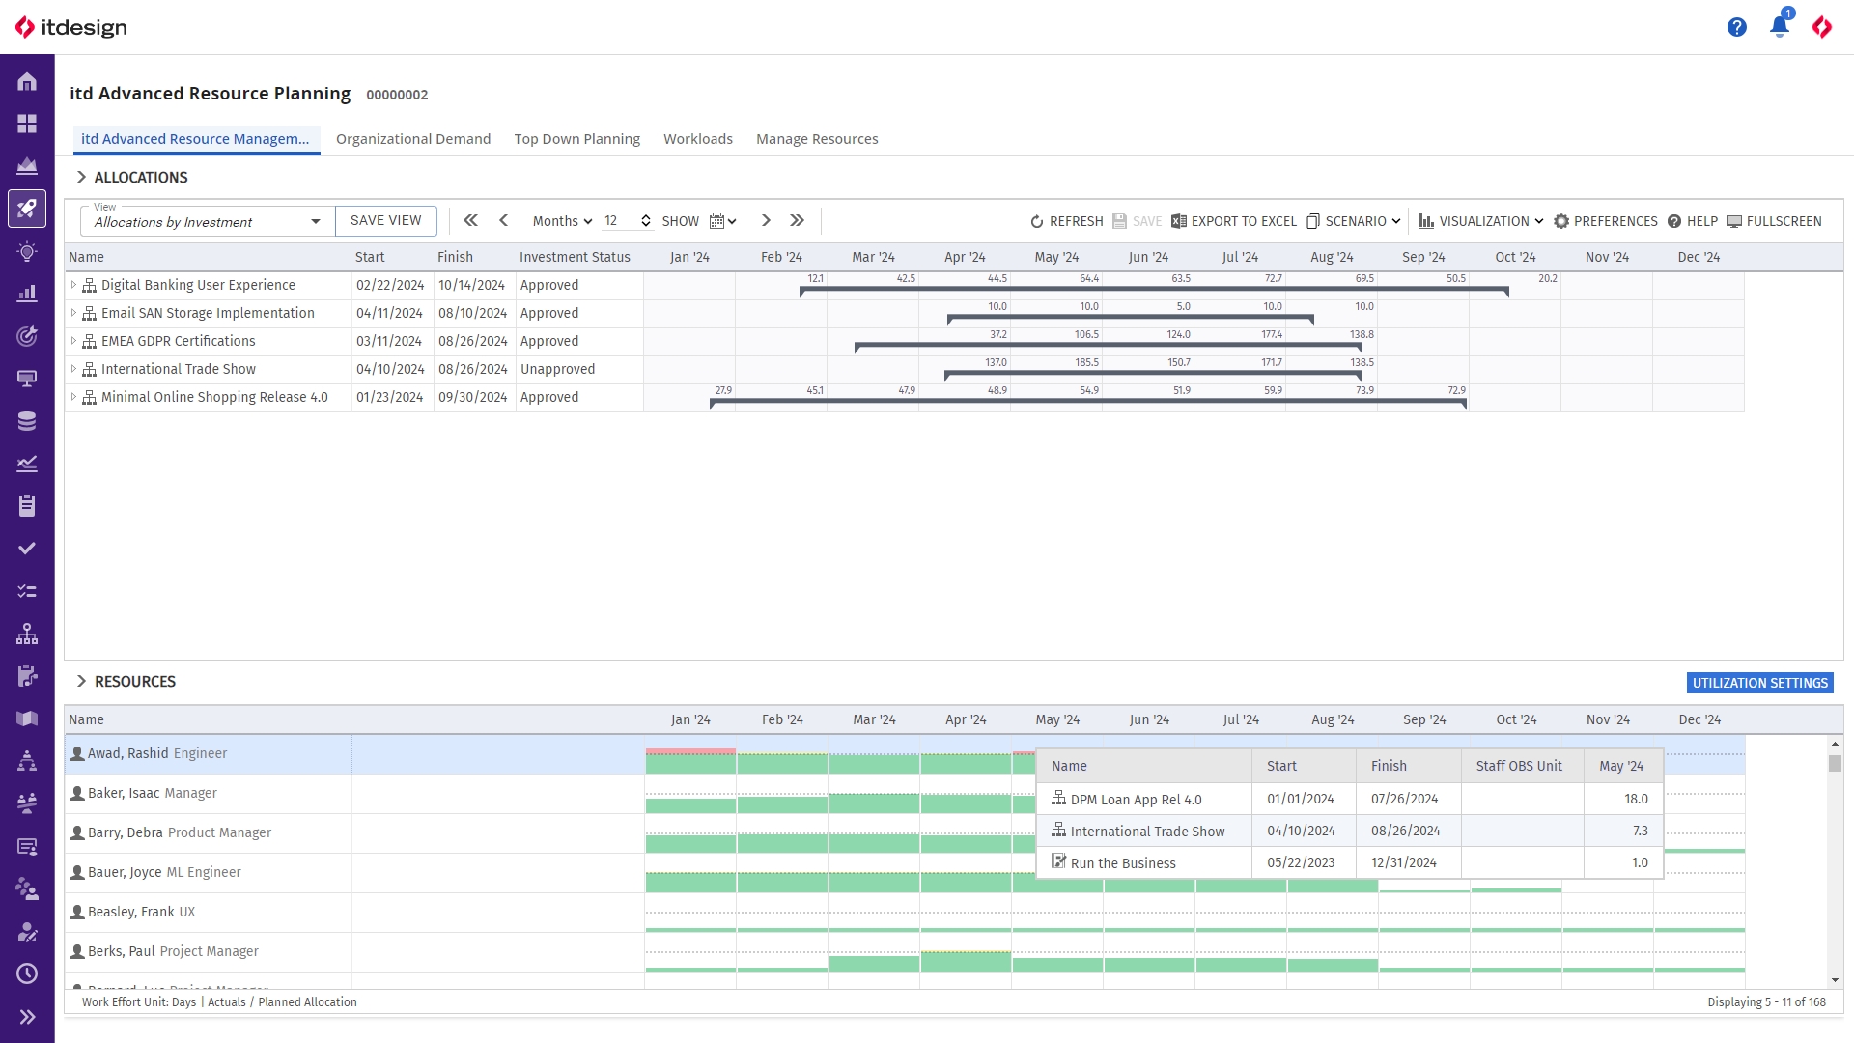Screen dimensions: 1854x1043
Task: Open the Top Down Planning tab
Action: tap(576, 139)
